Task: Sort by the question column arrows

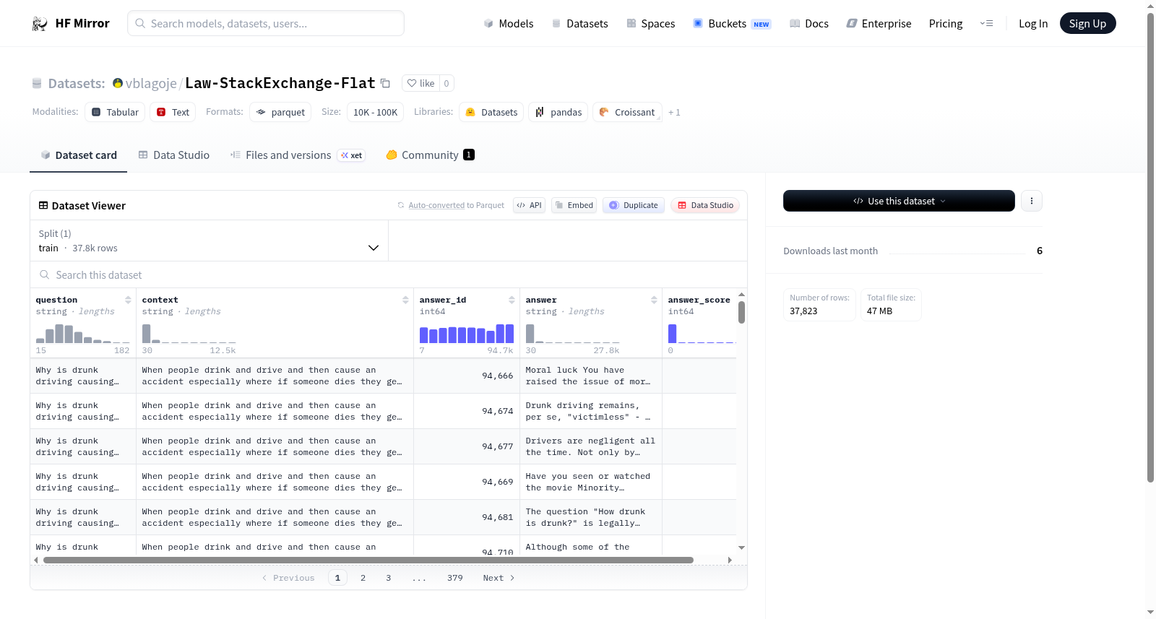Action: [128, 300]
